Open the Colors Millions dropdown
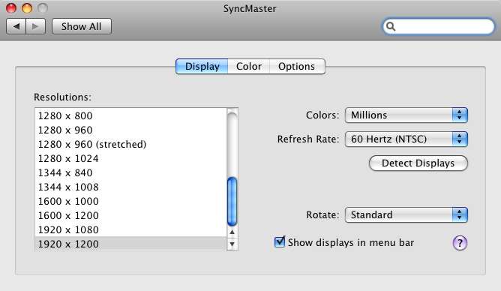 tap(406, 115)
